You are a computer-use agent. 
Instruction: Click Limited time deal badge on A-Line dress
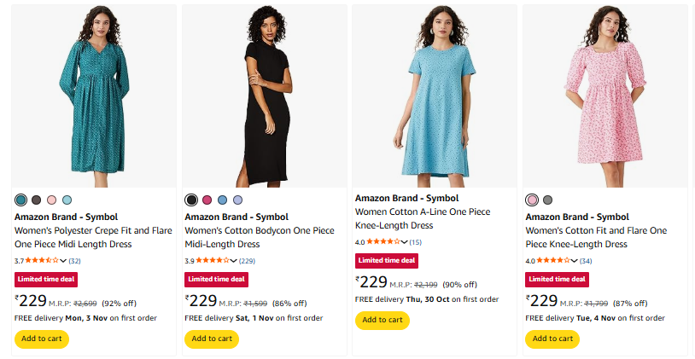pos(387,261)
